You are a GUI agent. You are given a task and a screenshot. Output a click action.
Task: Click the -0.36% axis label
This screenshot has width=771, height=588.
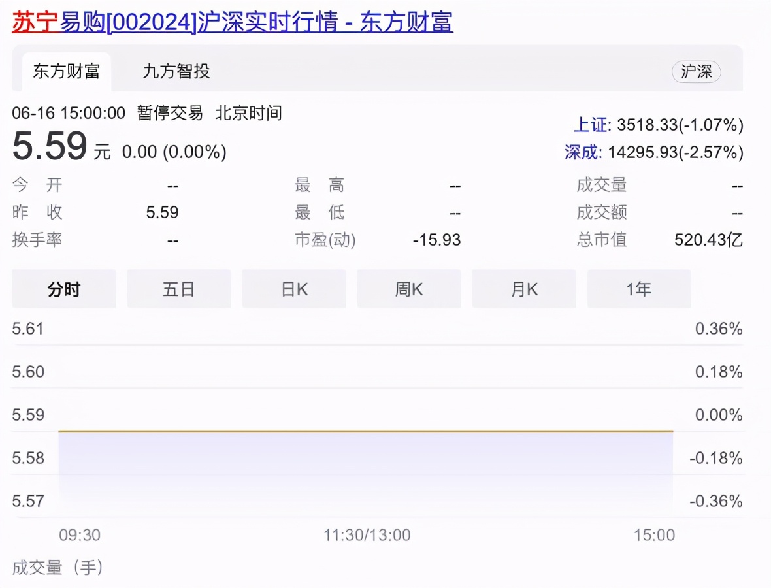click(716, 501)
